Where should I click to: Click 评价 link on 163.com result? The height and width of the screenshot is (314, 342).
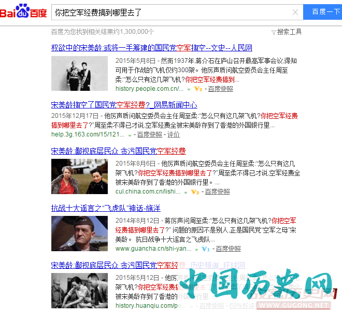click(x=174, y=134)
